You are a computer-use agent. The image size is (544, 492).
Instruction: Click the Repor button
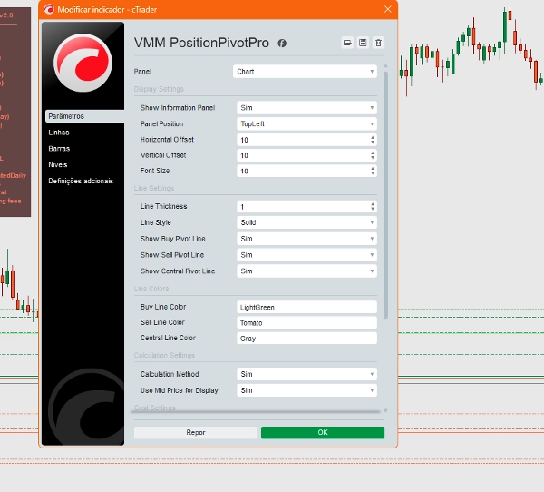point(196,433)
